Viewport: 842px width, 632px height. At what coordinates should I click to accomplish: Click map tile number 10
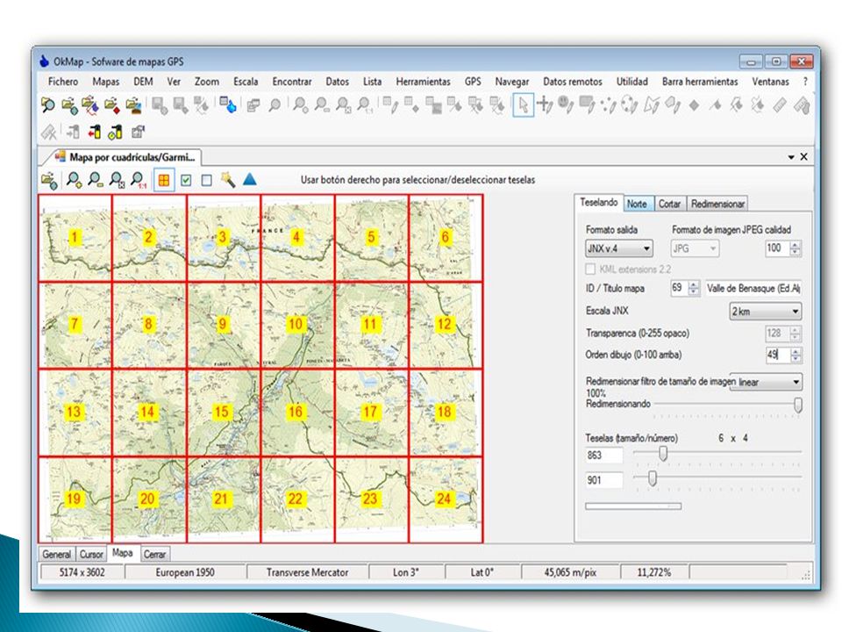(x=297, y=325)
